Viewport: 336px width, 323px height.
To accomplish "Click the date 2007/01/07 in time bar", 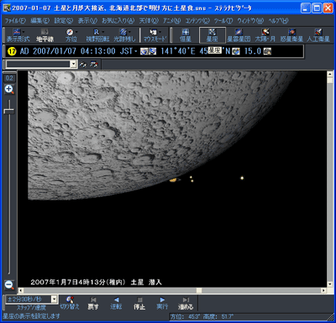I will tap(55, 51).
